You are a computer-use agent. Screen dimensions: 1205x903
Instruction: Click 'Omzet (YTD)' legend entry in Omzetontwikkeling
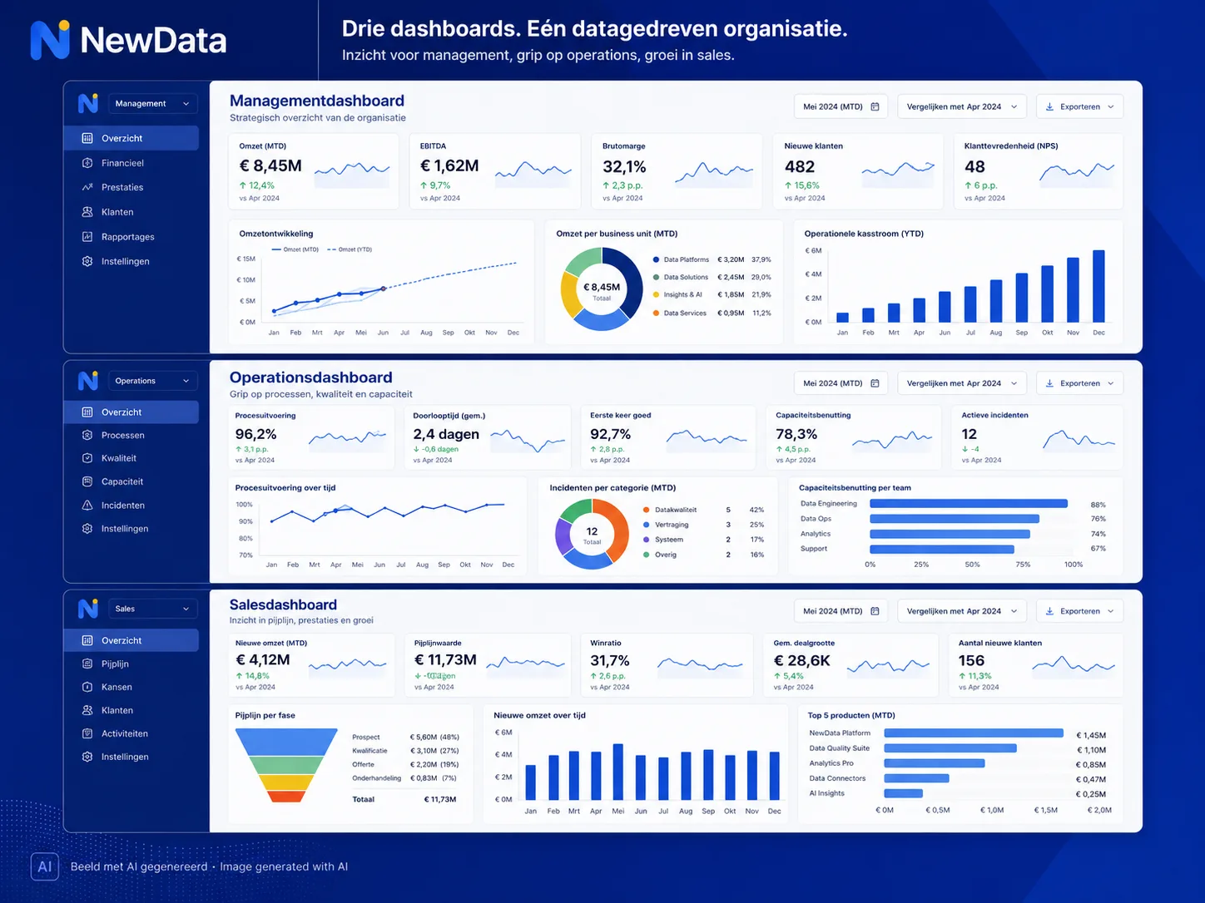click(350, 249)
